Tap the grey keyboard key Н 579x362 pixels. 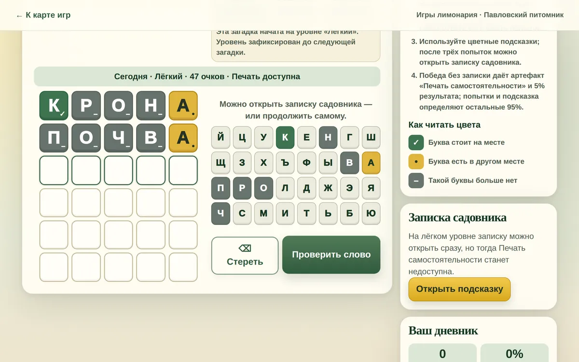[328, 138]
